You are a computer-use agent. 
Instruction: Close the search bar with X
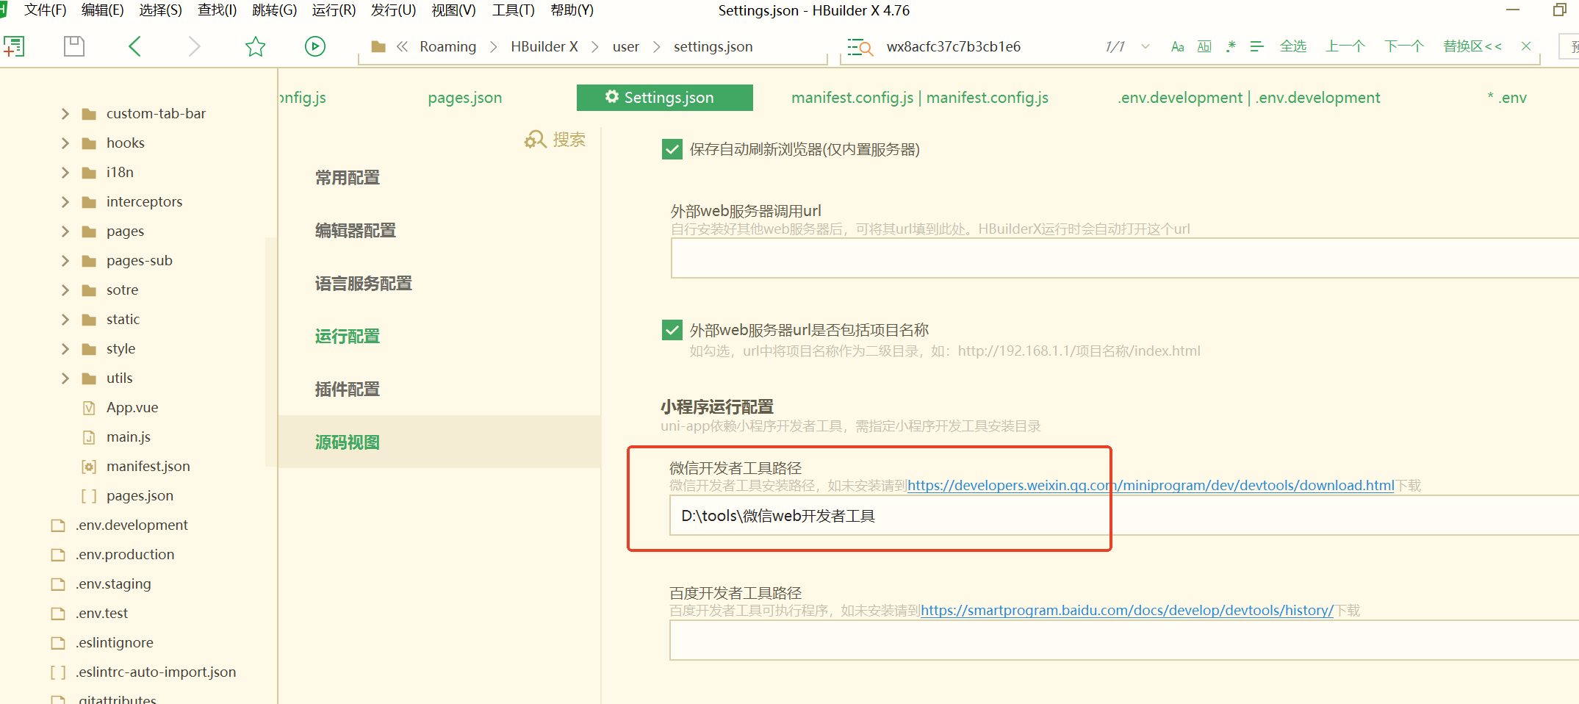coord(1526,46)
